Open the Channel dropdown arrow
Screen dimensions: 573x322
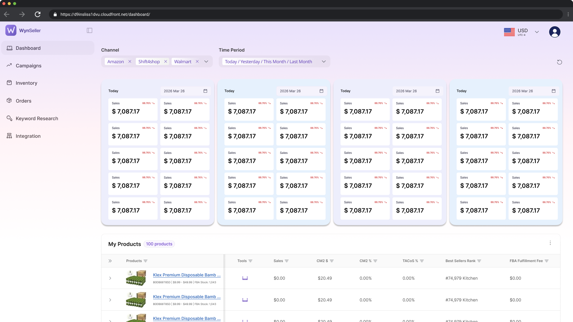(x=206, y=61)
